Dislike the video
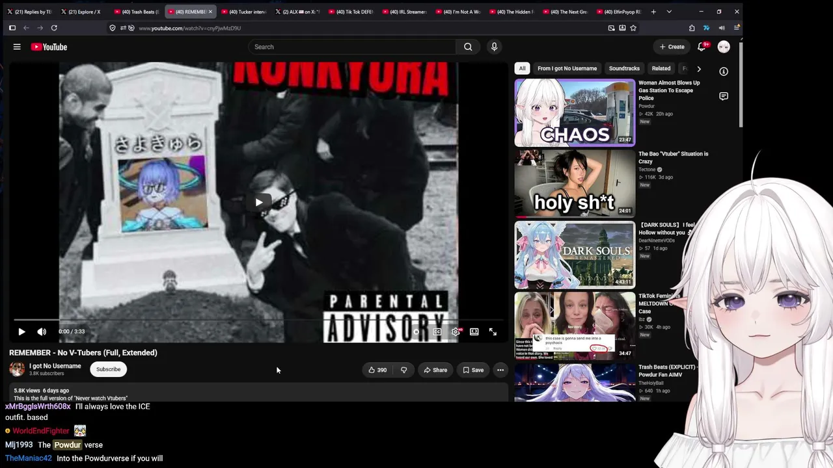Image resolution: width=833 pixels, height=468 pixels. (x=403, y=370)
